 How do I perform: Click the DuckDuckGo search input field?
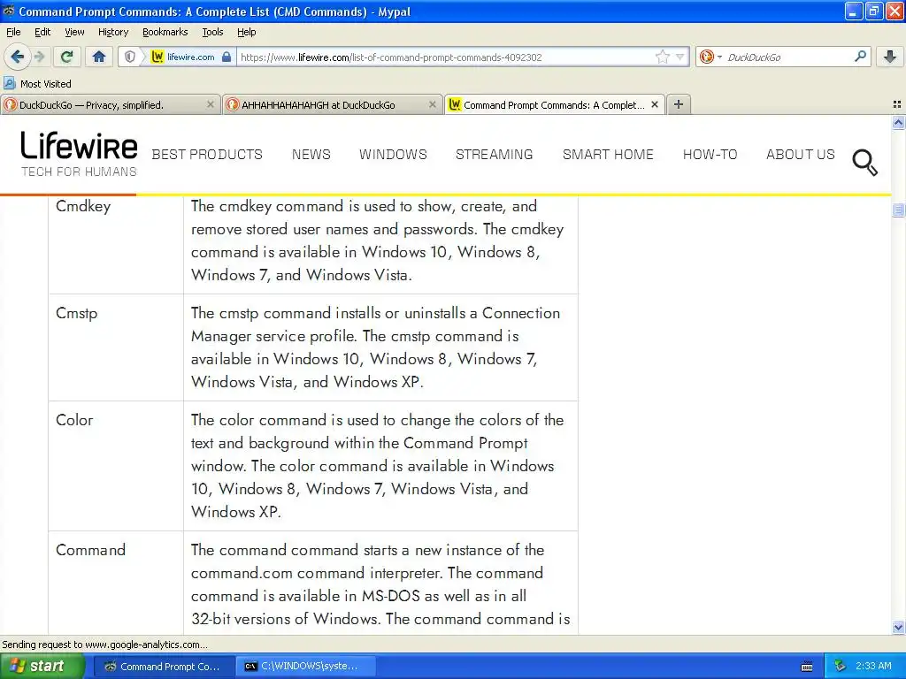(x=788, y=57)
